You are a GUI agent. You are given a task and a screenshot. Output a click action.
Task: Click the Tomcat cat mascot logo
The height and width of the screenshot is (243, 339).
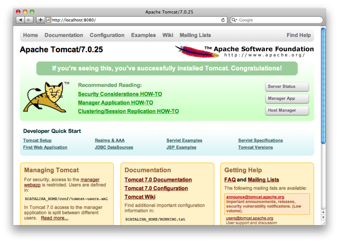(x=45, y=97)
